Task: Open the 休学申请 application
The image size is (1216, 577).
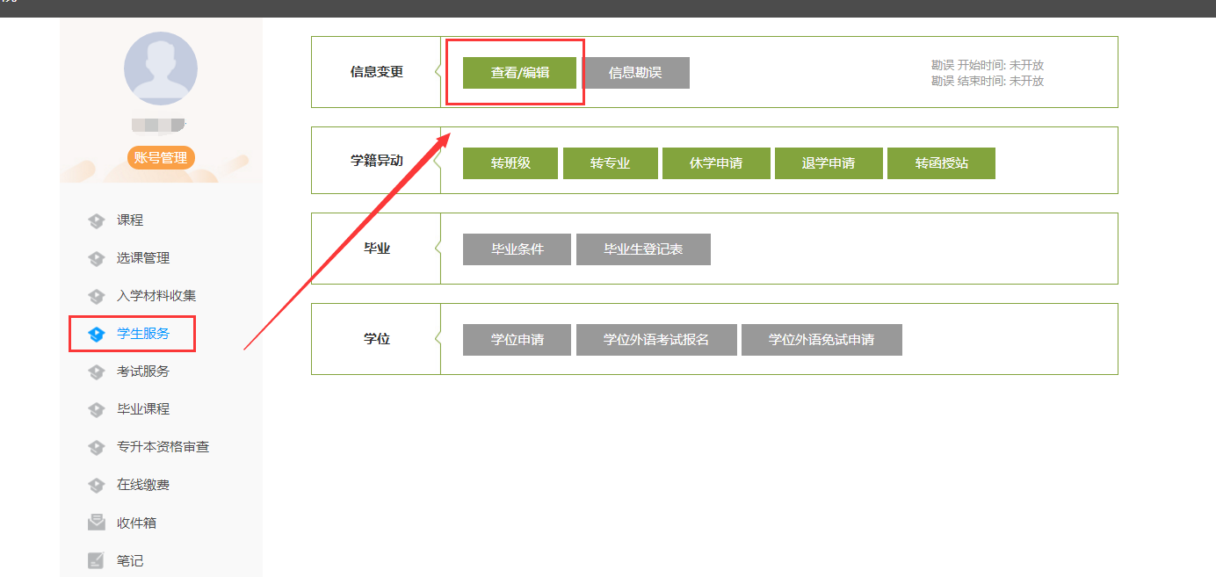Action: (x=716, y=163)
